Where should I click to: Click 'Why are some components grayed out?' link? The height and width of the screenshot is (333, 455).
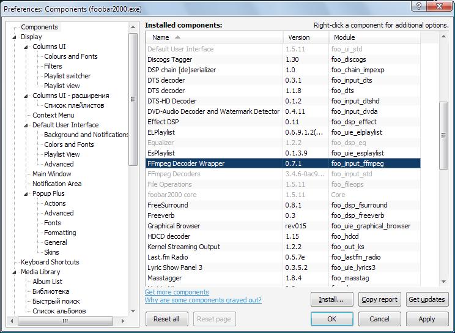pos(203,300)
